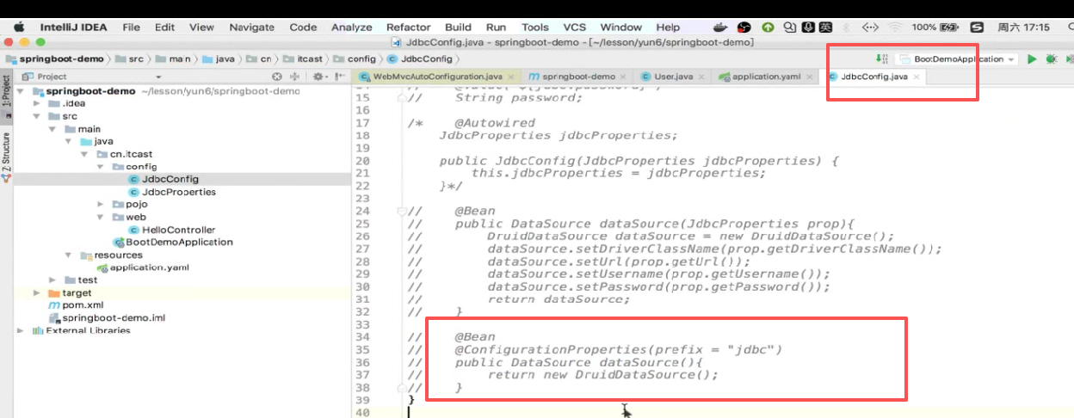Expand the test folder arrow
The height and width of the screenshot is (418, 1074).
[x=53, y=280]
